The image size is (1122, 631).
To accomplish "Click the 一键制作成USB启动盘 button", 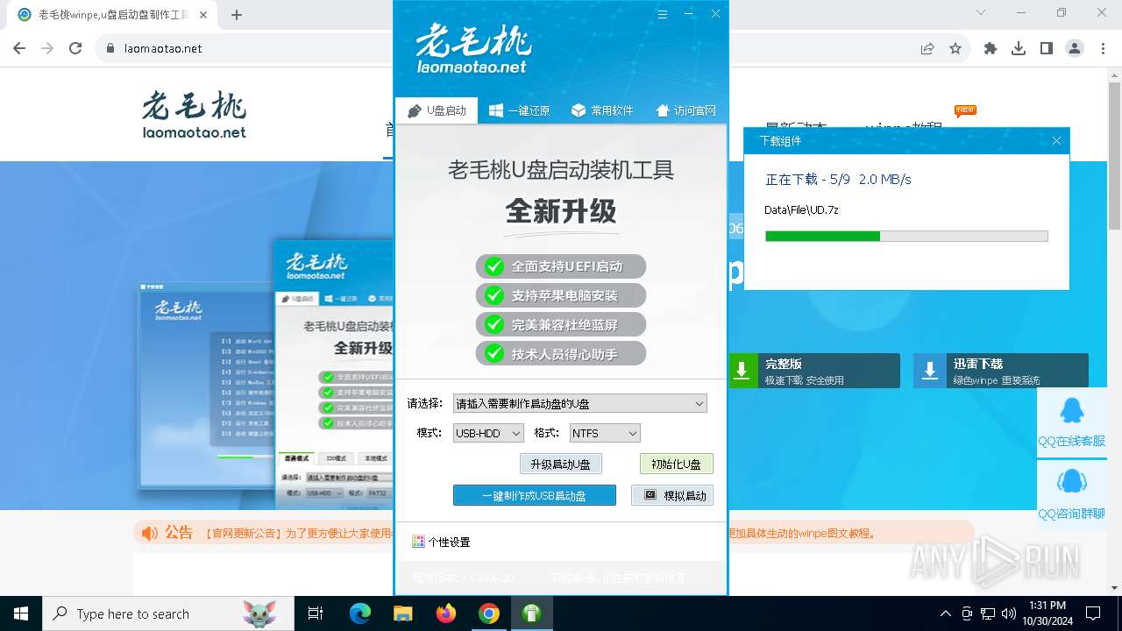I will click(534, 495).
